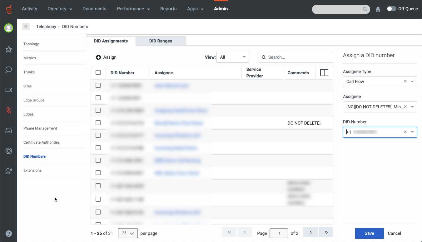Click the help question mark icon
Image resolution: width=422 pixels, height=242 pixels.
tap(9, 233)
